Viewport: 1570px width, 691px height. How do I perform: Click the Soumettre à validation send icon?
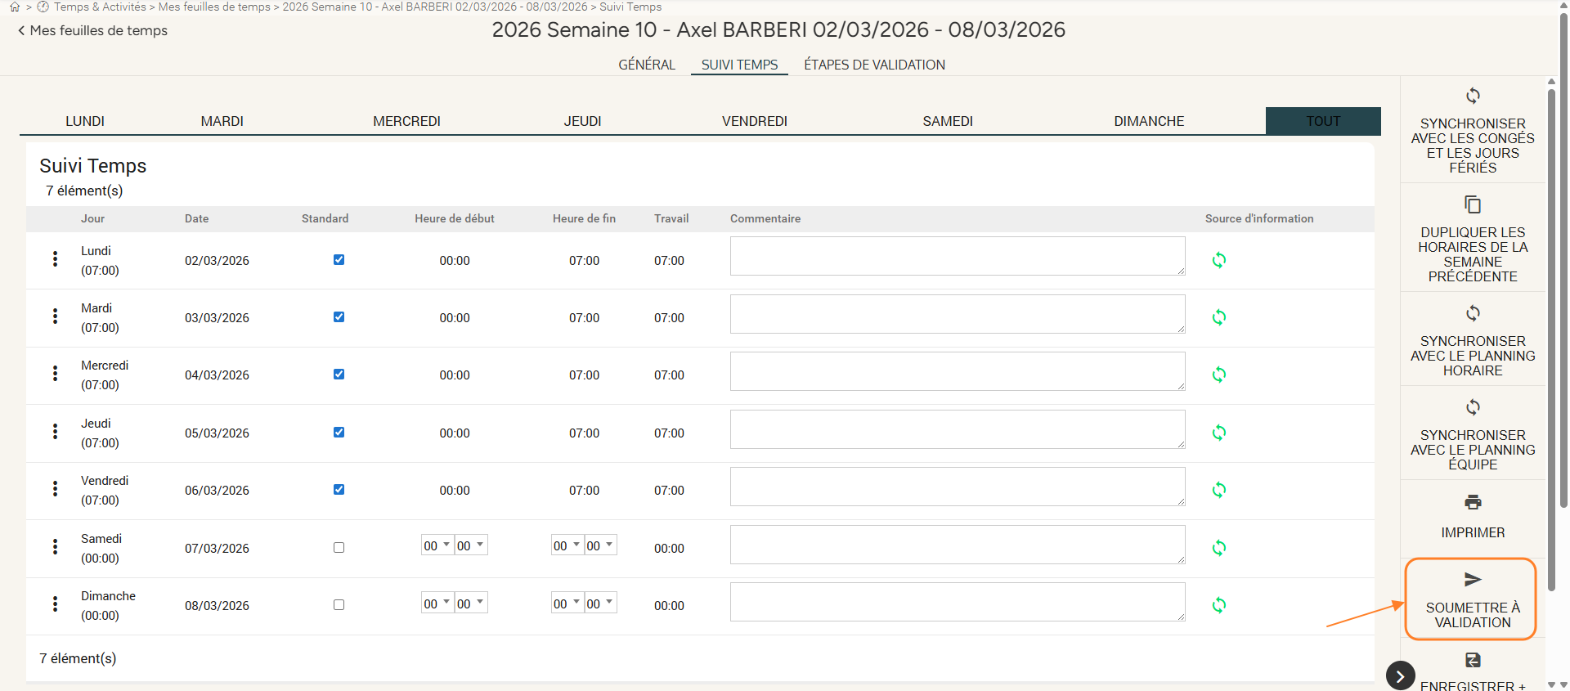click(x=1473, y=580)
